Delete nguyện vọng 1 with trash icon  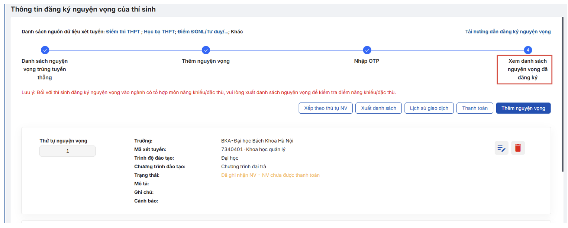518,148
